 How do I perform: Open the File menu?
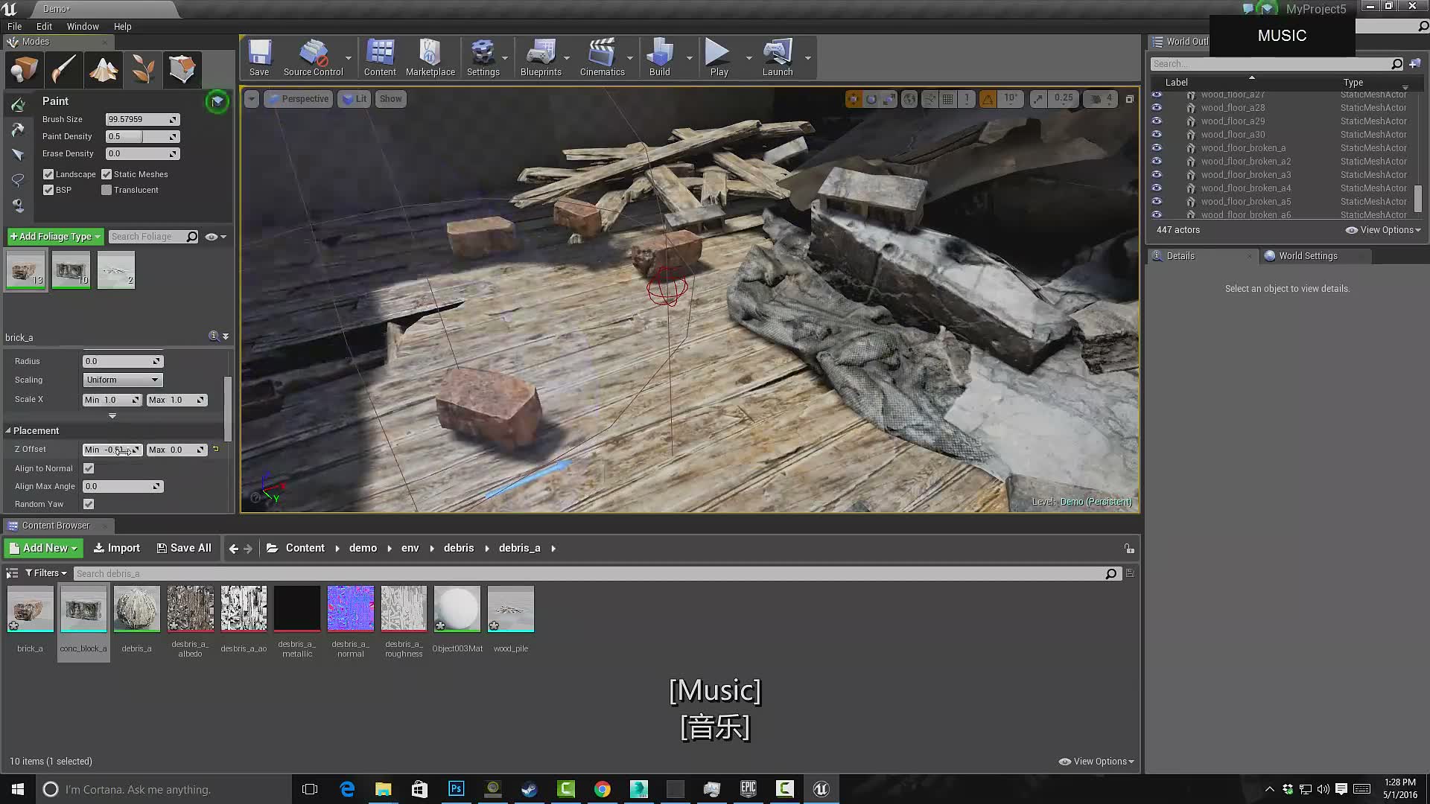14,26
